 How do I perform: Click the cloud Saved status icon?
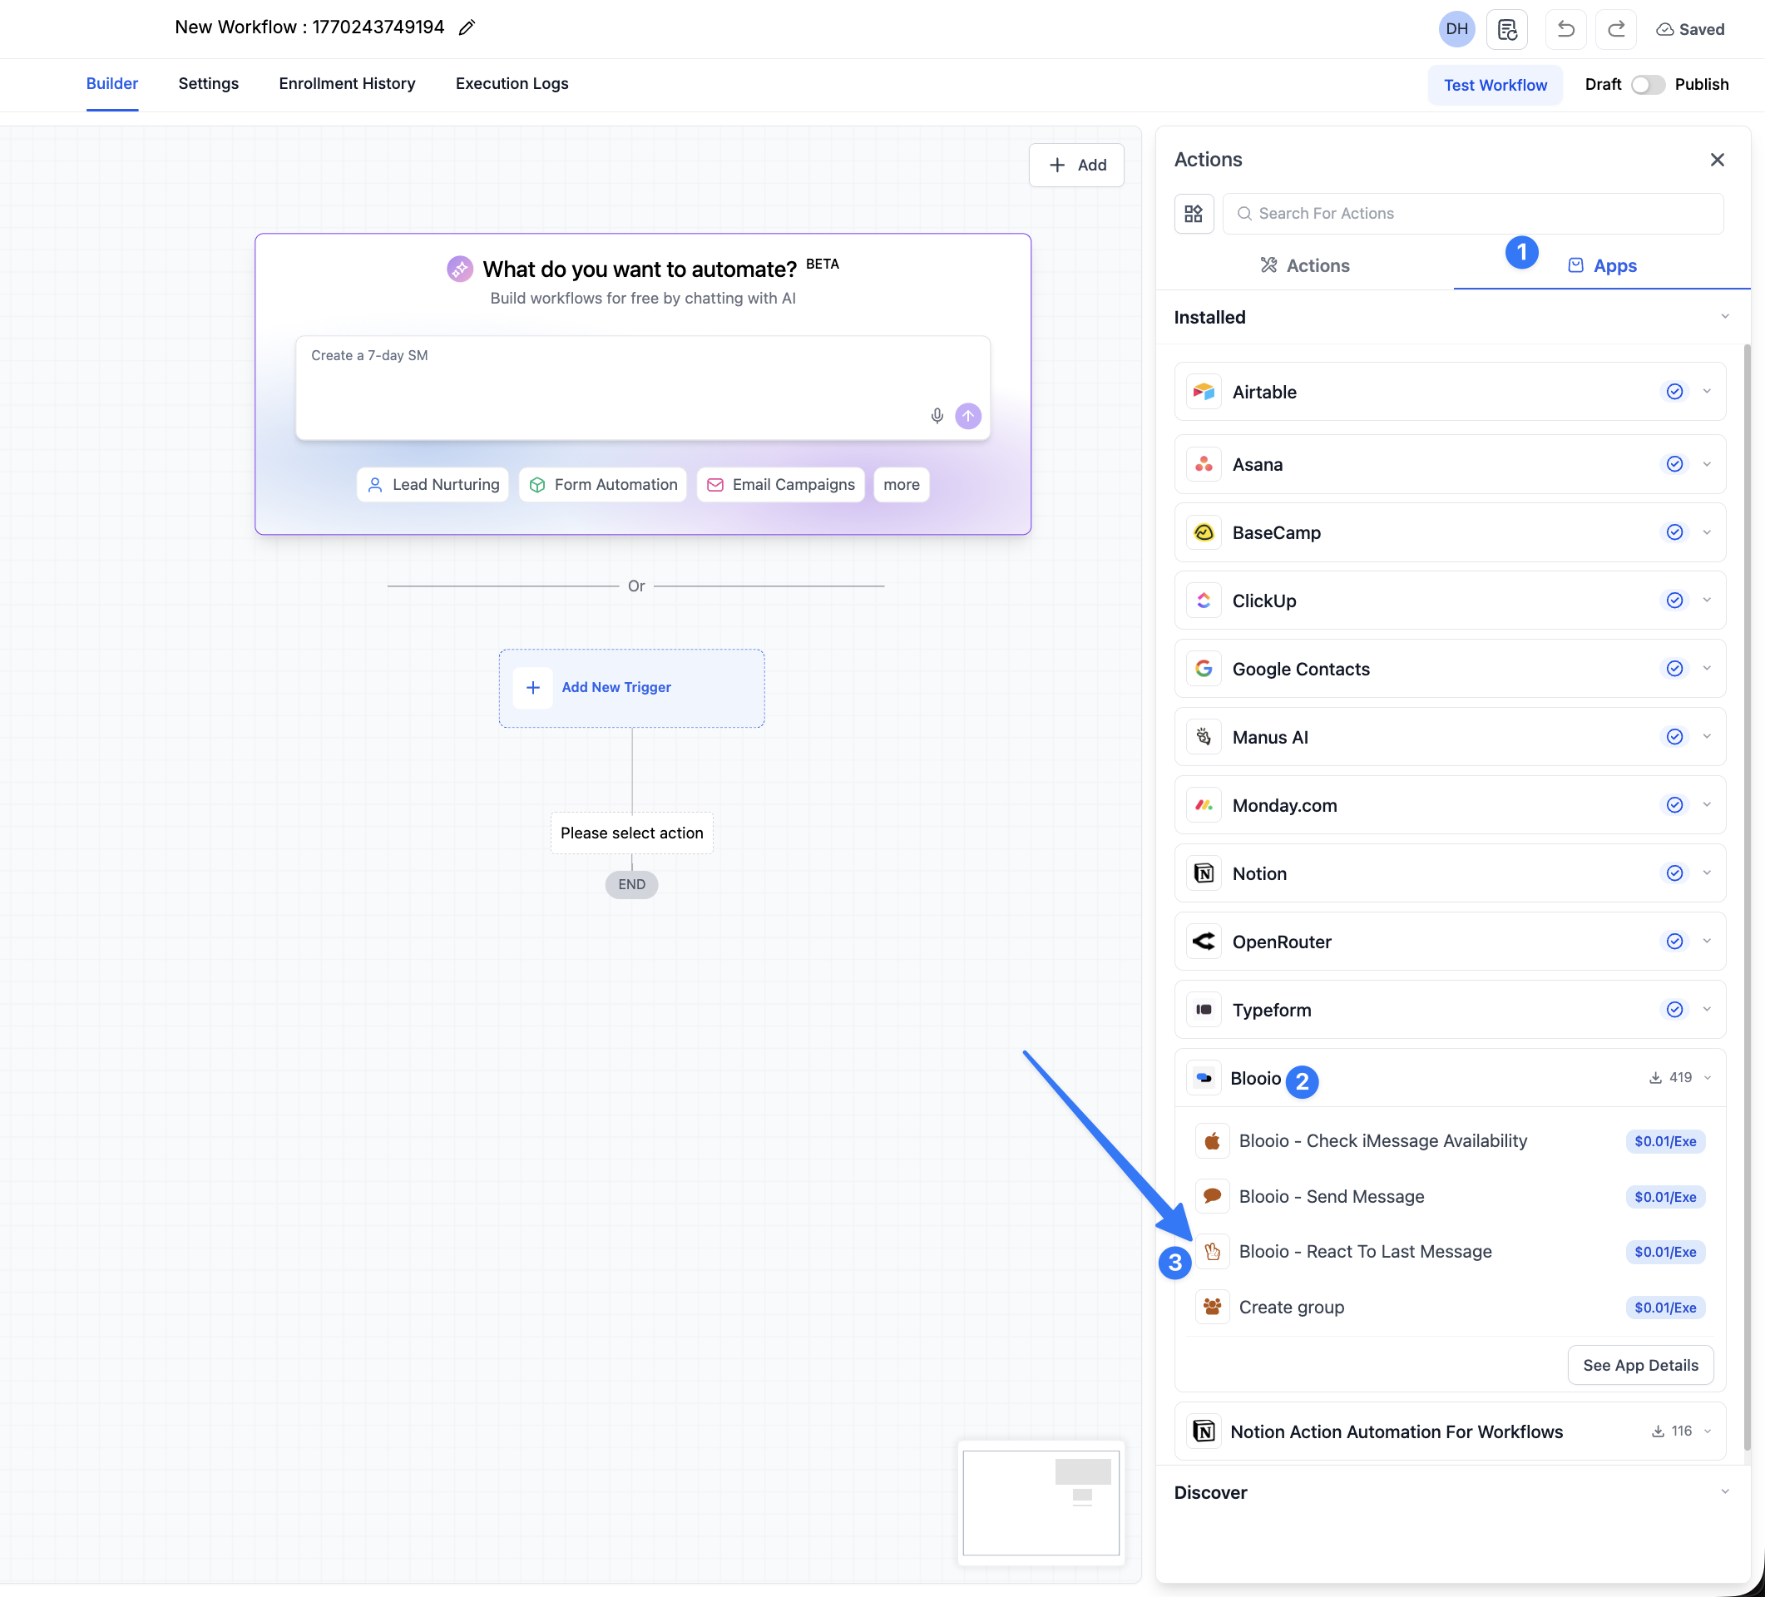pos(1664,30)
